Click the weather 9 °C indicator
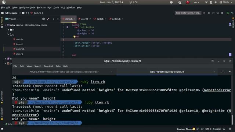Viewport: 235px width, 132px height. coord(133,2)
